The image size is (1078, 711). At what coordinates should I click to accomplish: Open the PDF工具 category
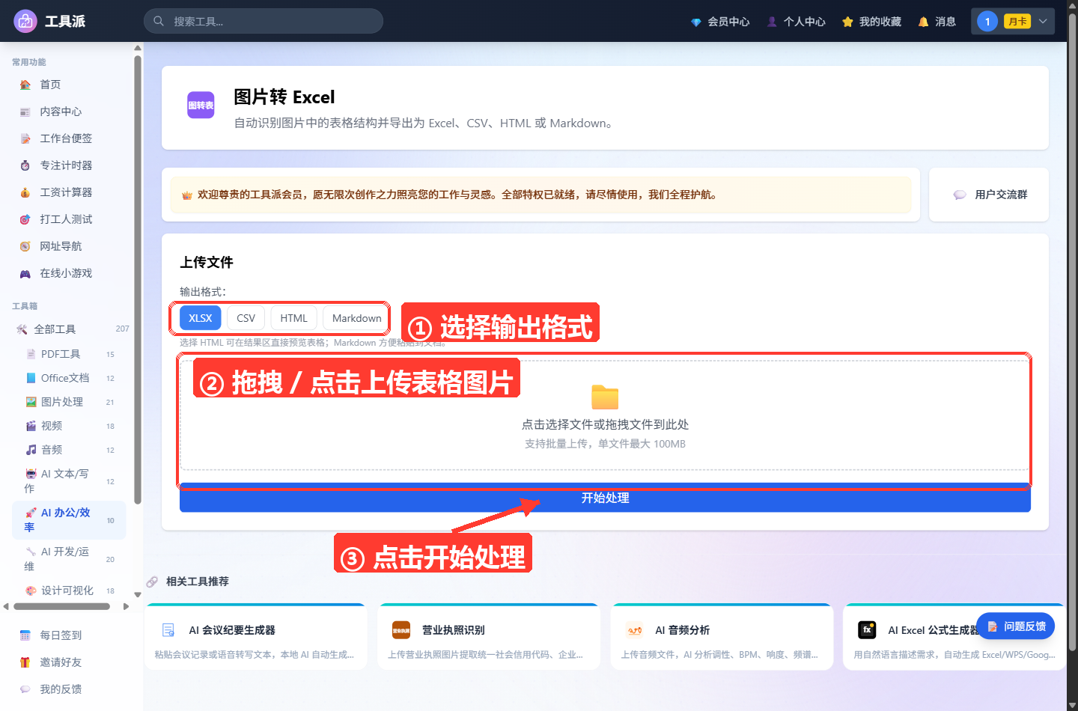click(69, 354)
